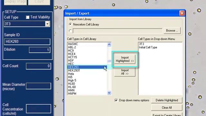Select Hela in the cell library list

(87, 74)
